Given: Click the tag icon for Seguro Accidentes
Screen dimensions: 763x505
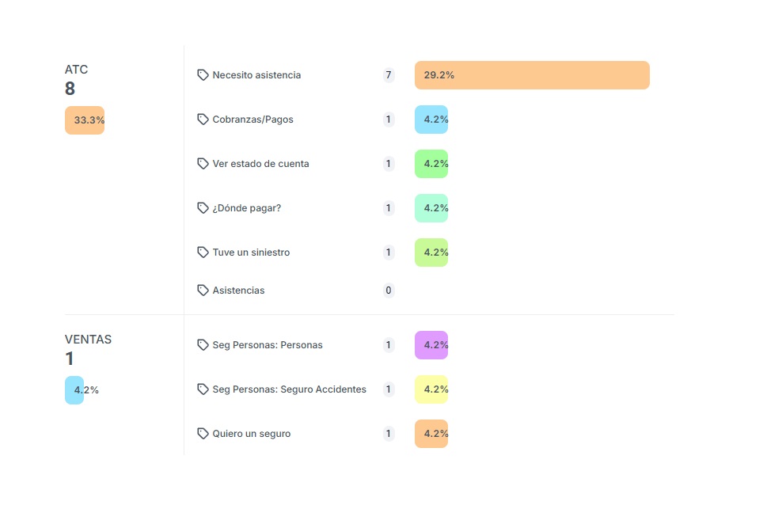Looking at the screenshot, I should click(x=203, y=389).
